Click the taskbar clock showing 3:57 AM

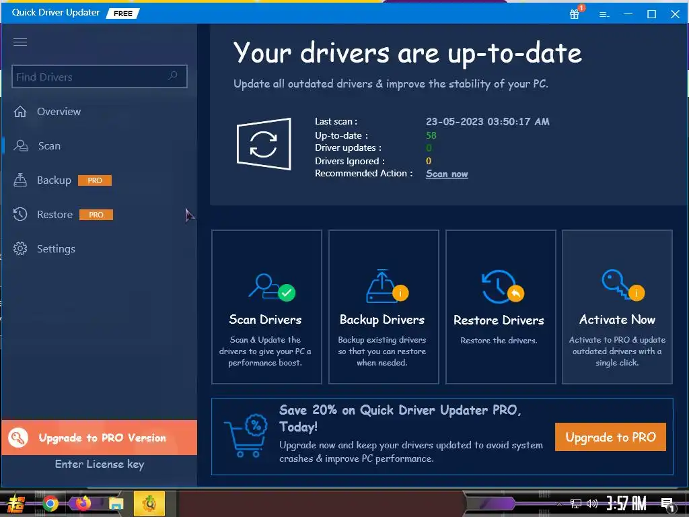click(626, 504)
